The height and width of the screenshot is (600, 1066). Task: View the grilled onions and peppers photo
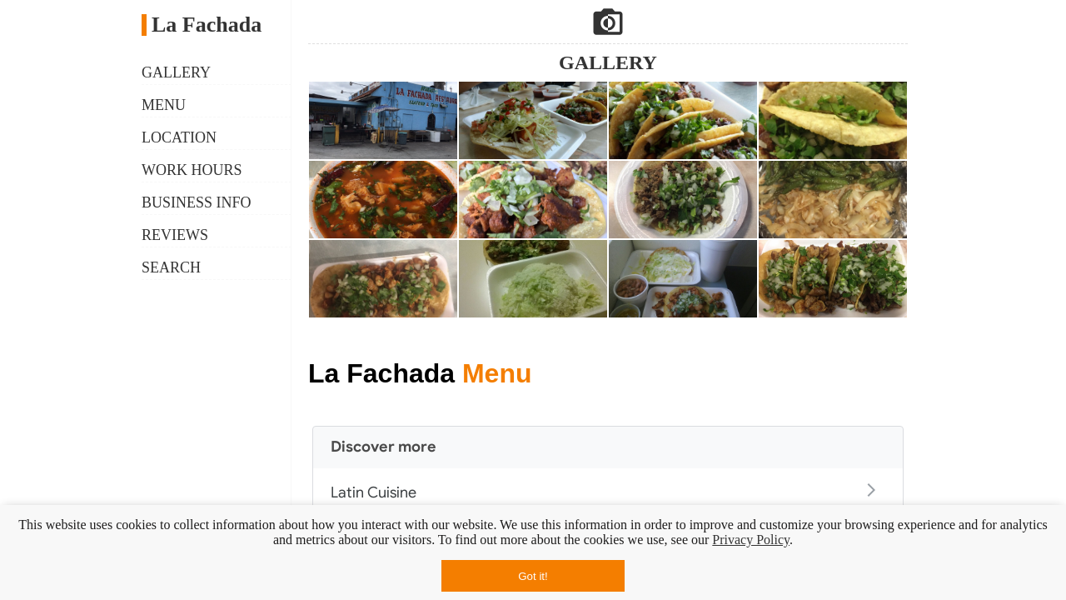pyautogui.click(x=833, y=200)
